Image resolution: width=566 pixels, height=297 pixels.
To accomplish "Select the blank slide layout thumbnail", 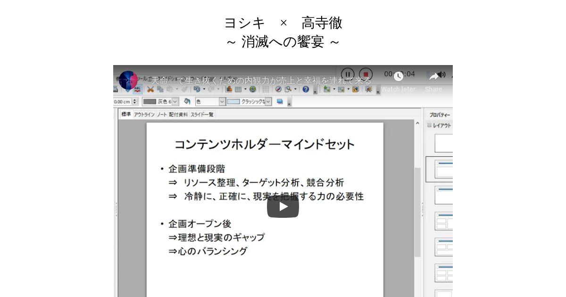I will click(444, 143).
